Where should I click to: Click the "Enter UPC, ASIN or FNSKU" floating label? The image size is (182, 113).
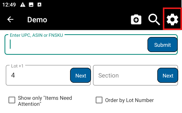[x=36, y=35]
